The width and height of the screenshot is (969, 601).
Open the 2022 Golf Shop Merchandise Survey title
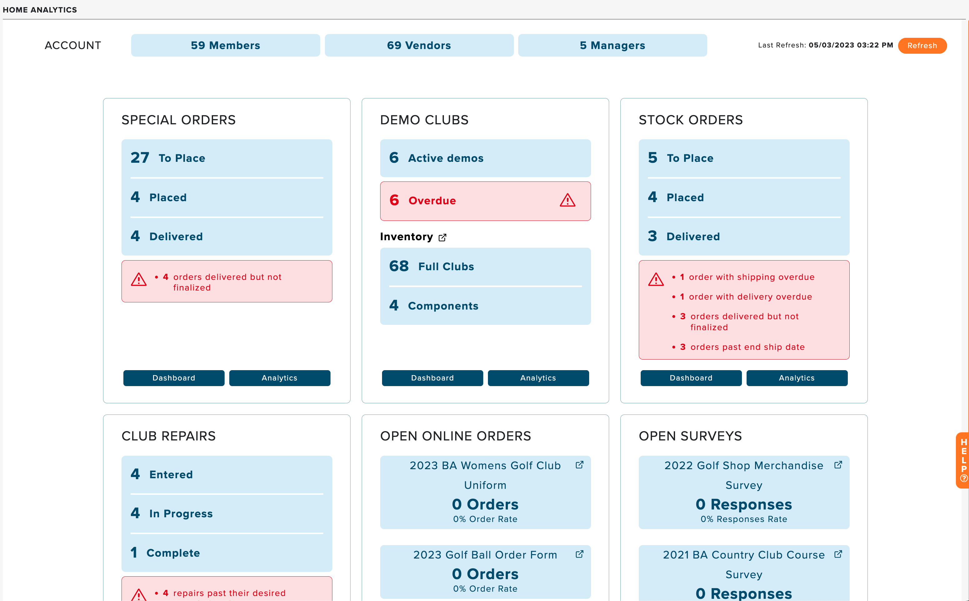coord(744,475)
